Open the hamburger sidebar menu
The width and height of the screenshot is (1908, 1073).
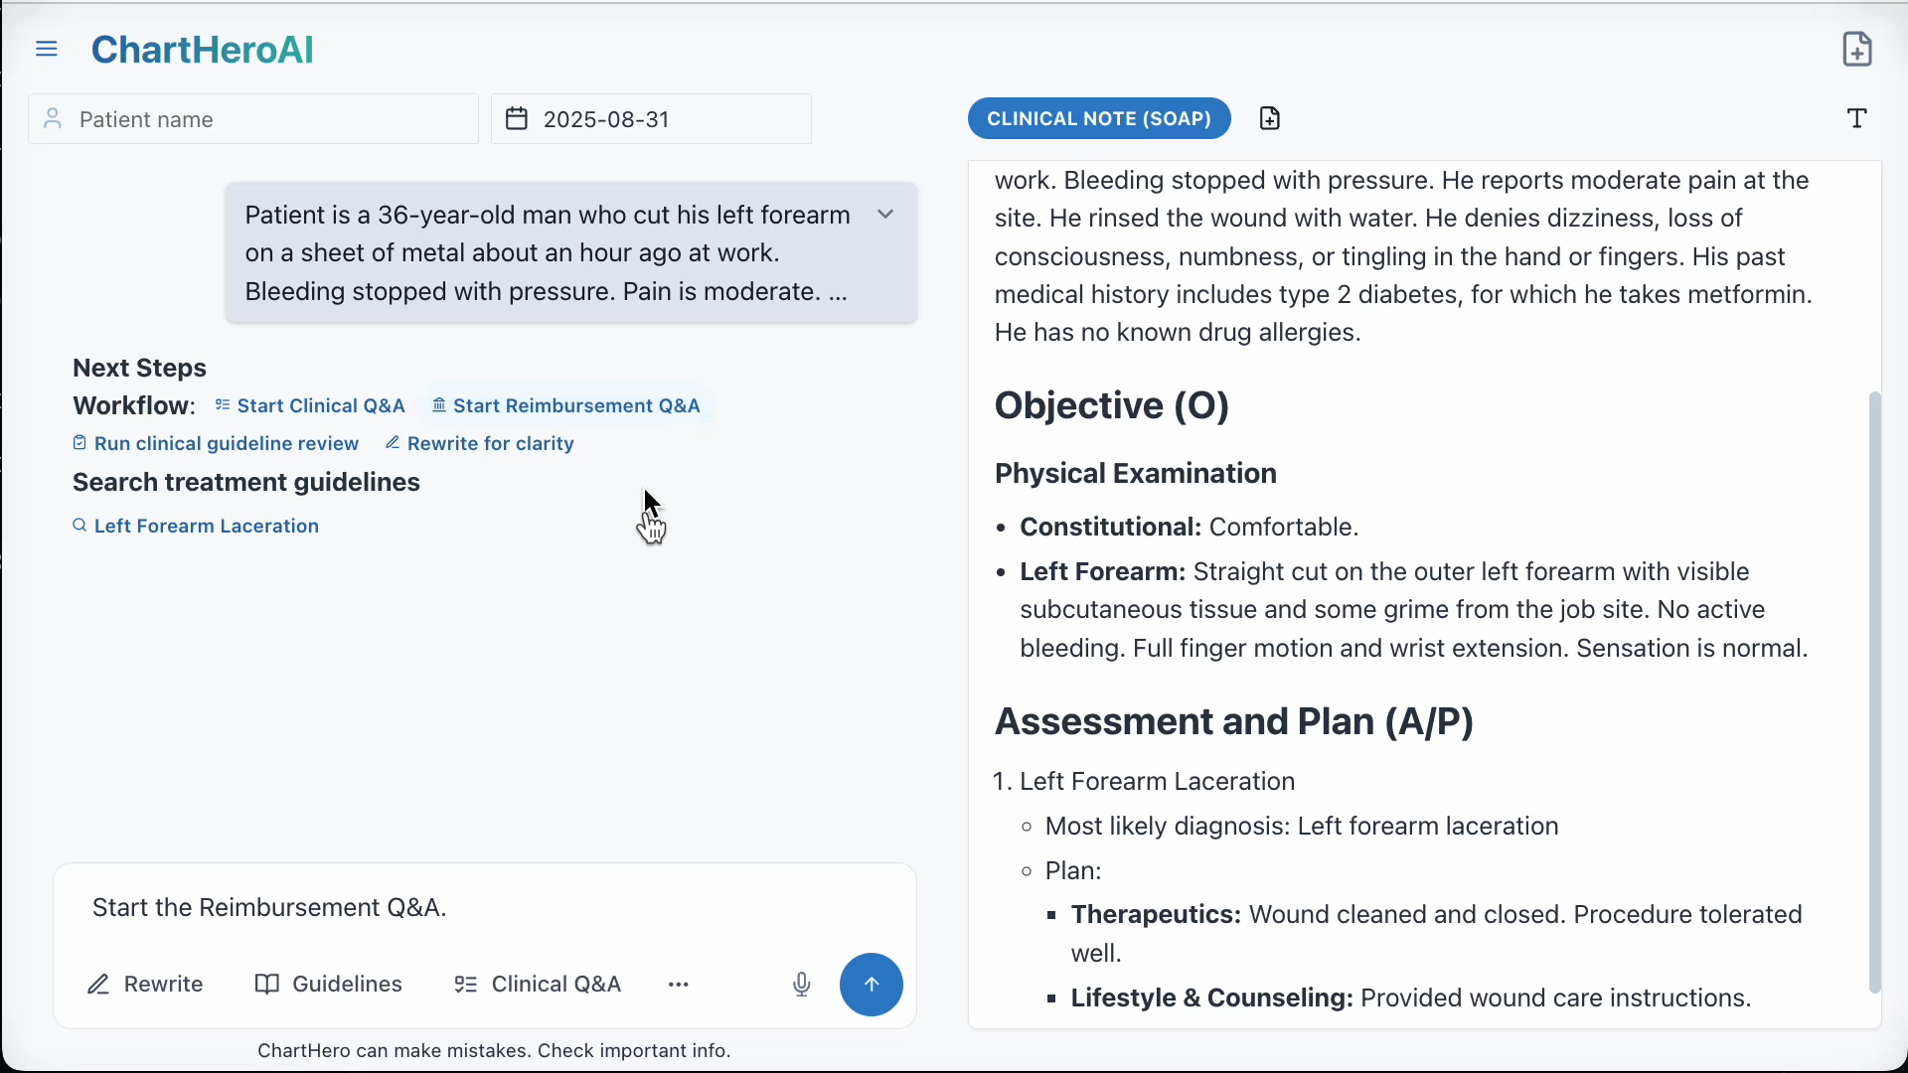[x=47, y=49]
